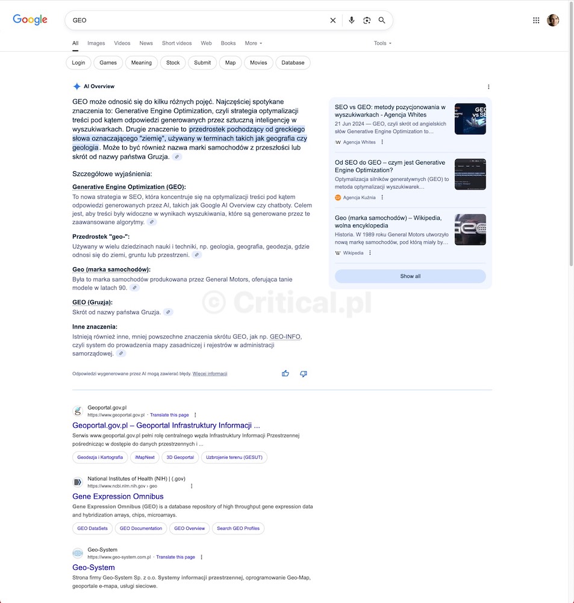This screenshot has width=574, height=603.
Task: Go to the Google logo homepage
Action: click(30, 20)
